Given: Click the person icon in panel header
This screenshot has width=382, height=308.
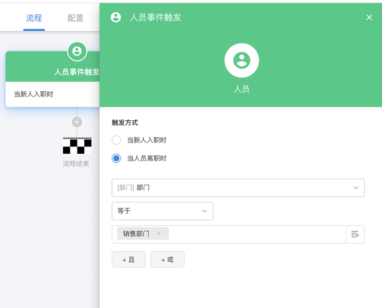Looking at the screenshot, I should coord(116,17).
